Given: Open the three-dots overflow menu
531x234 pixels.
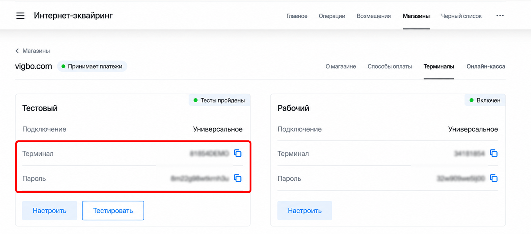Looking at the screenshot, I should click(x=500, y=16).
